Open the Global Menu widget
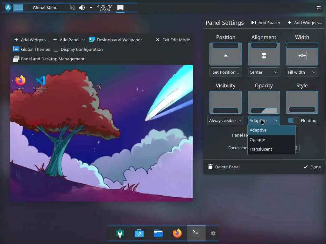 (x=45, y=8)
